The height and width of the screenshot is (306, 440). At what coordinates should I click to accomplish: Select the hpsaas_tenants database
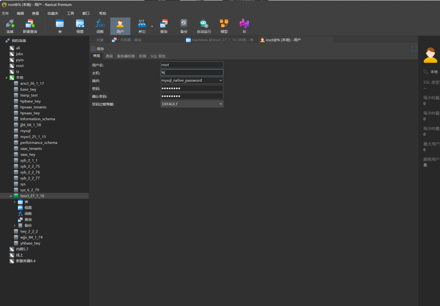tap(33, 107)
